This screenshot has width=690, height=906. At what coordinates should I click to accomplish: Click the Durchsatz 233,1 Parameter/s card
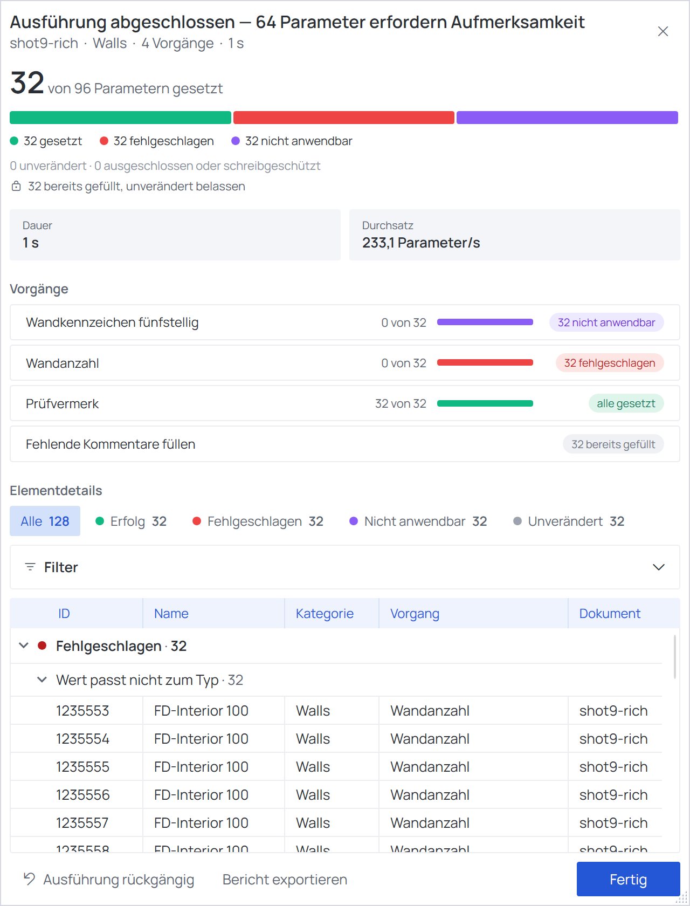(x=515, y=235)
